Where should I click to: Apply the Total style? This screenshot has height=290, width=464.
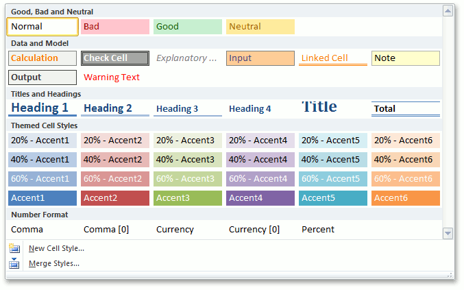point(406,108)
